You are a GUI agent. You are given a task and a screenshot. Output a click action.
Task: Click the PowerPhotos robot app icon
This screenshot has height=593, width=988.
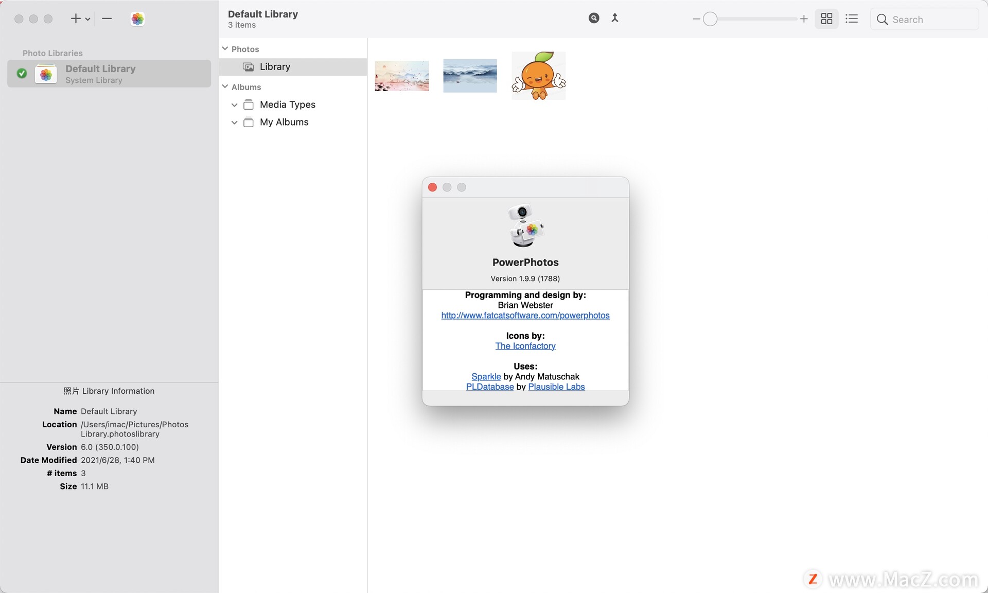coord(525,226)
